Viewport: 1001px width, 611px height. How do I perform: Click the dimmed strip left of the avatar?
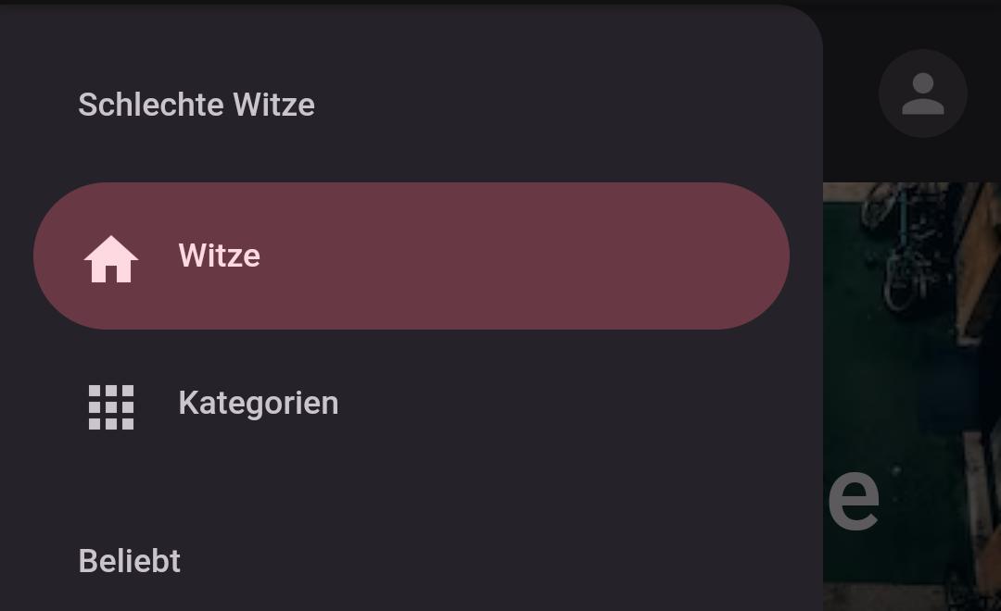[850, 93]
